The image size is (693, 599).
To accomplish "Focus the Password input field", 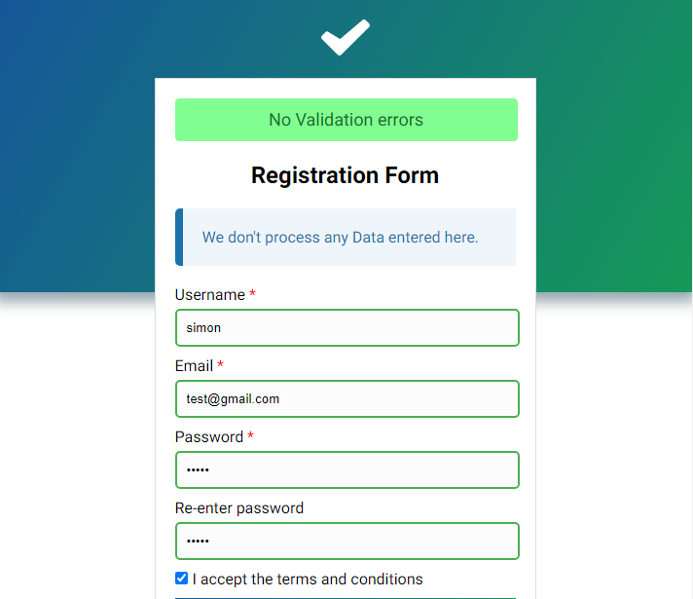I will pyautogui.click(x=346, y=469).
